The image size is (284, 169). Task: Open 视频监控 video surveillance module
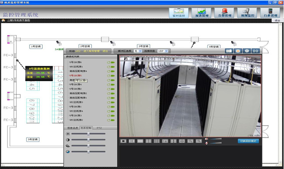[x=247, y=13]
